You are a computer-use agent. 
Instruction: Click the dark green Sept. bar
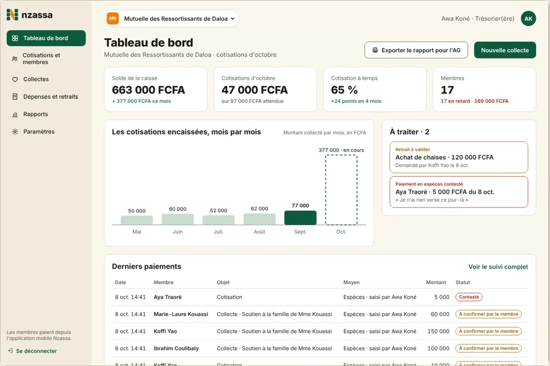pos(300,218)
